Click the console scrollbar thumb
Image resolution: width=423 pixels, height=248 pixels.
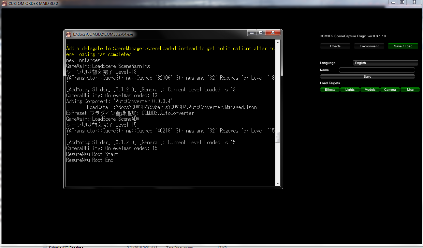point(277,137)
